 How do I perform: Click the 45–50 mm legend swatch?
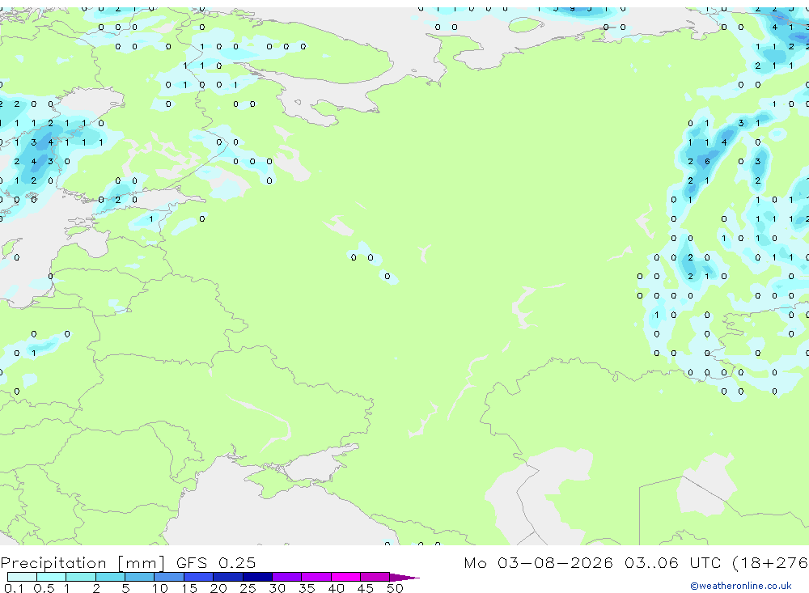click(x=375, y=577)
